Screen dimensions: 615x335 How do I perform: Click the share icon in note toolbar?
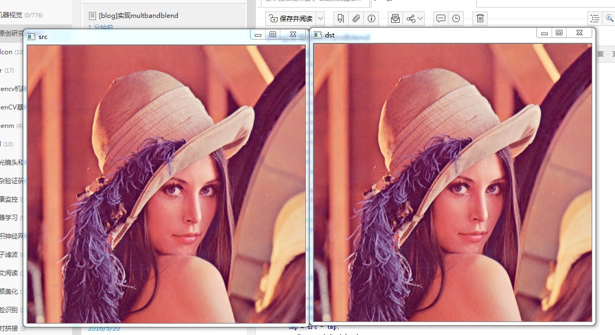point(411,18)
